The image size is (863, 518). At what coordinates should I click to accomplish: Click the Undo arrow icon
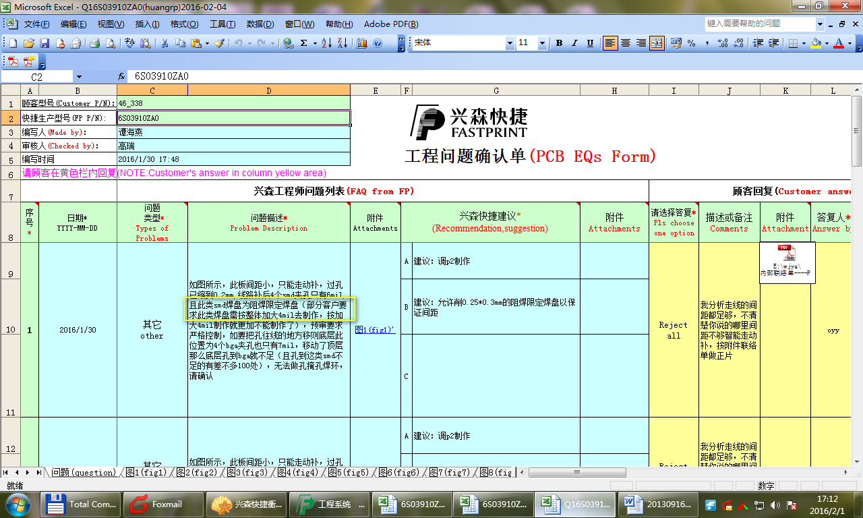pos(238,43)
